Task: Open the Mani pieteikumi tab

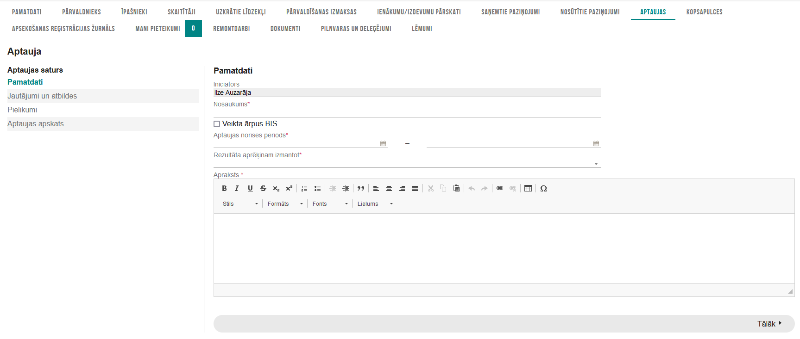Action: (157, 29)
